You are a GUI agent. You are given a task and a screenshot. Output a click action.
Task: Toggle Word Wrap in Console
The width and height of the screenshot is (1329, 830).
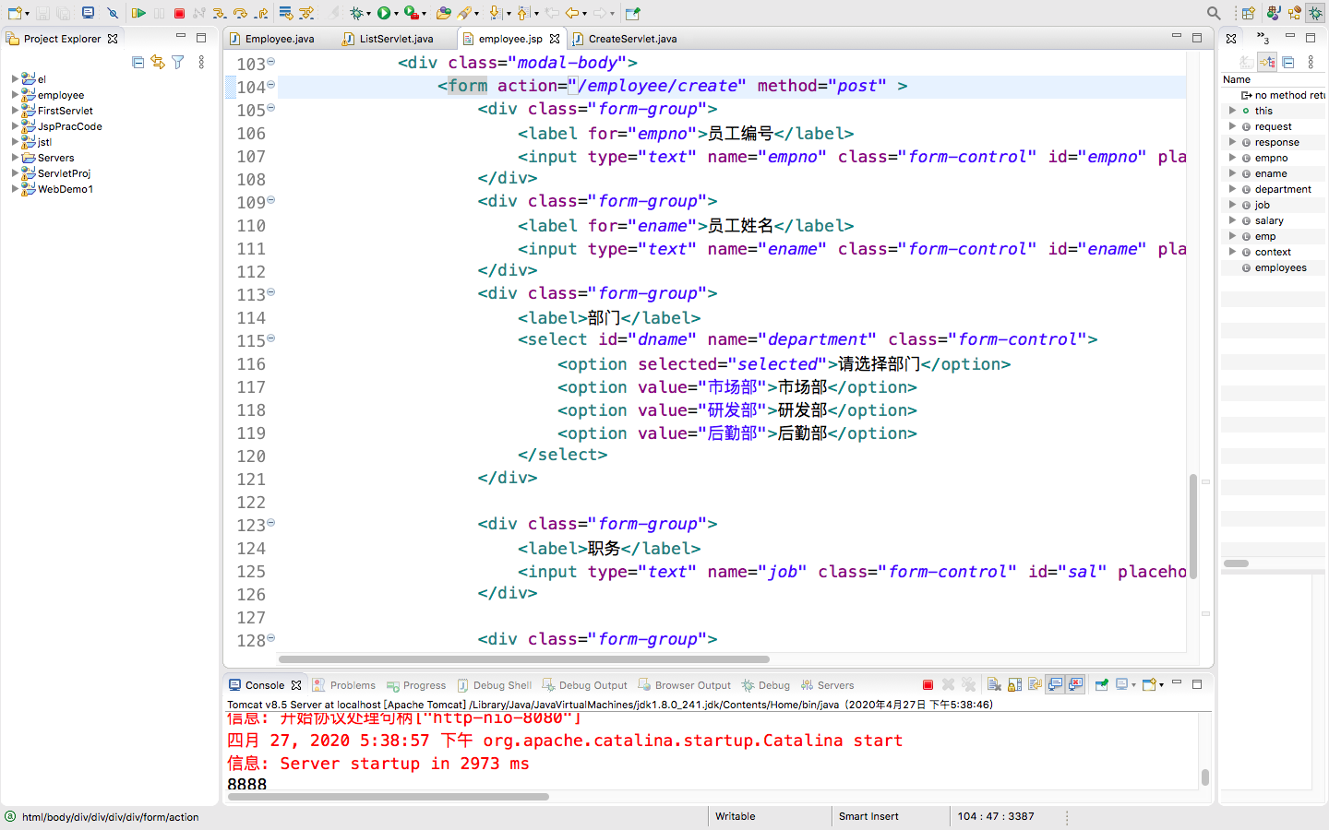coord(1035,685)
